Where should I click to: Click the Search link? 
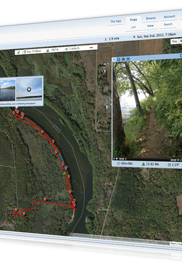168,24
